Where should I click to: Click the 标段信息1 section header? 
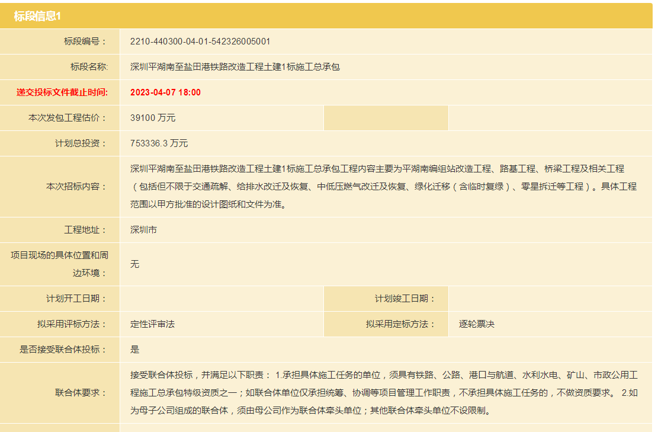point(38,16)
